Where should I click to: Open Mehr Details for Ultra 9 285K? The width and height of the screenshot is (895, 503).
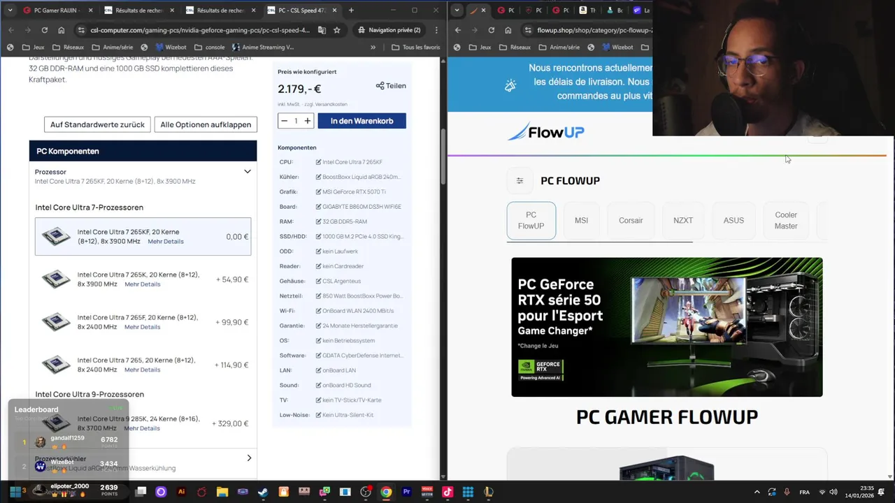pos(143,428)
